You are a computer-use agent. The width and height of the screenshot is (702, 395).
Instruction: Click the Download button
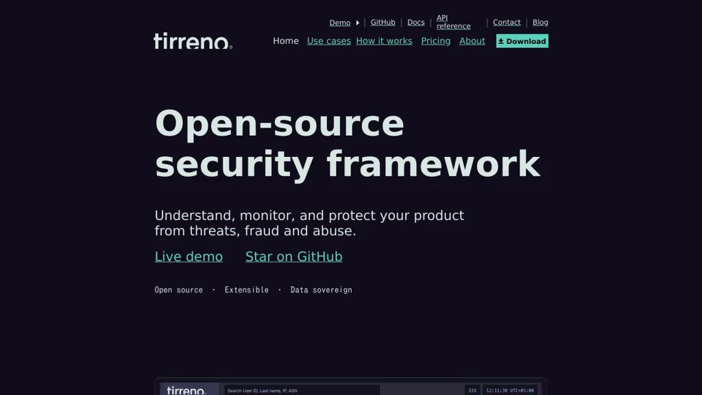point(522,41)
